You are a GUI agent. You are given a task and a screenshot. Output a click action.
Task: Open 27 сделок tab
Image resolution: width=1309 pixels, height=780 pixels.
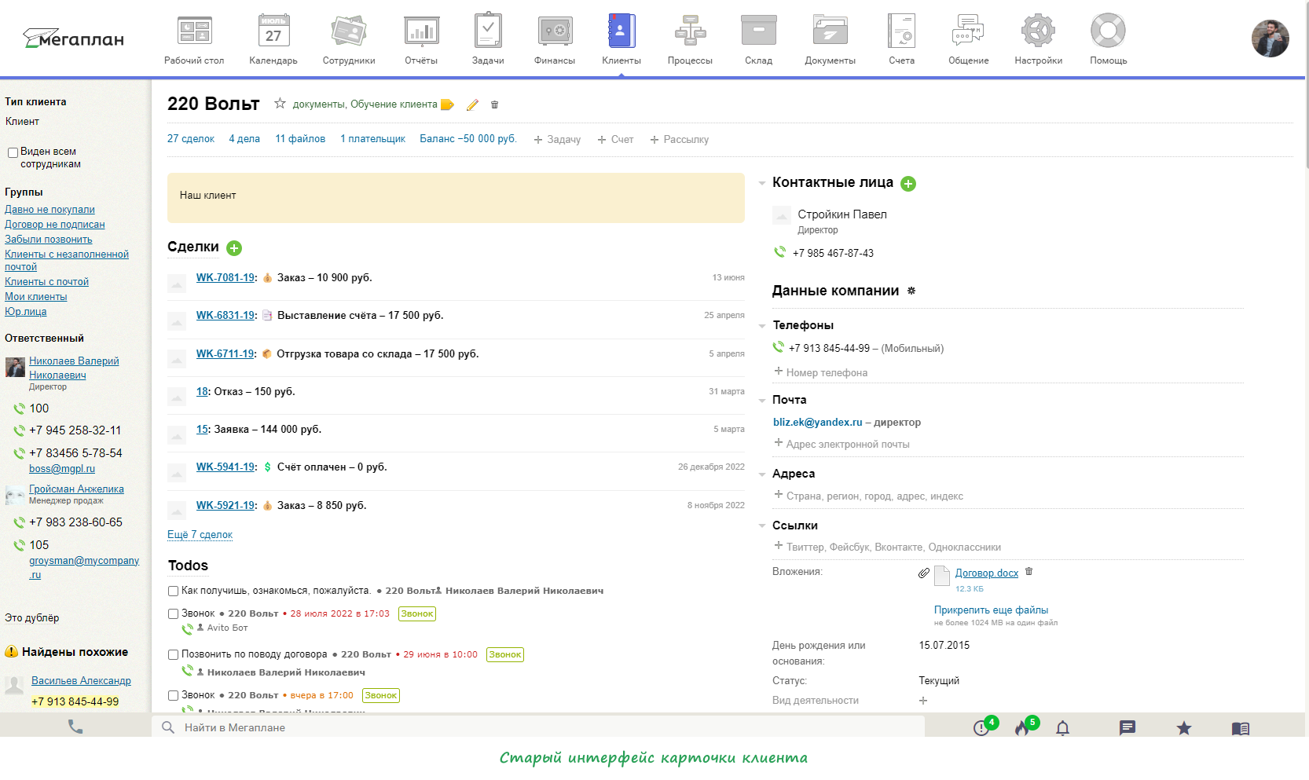(191, 139)
